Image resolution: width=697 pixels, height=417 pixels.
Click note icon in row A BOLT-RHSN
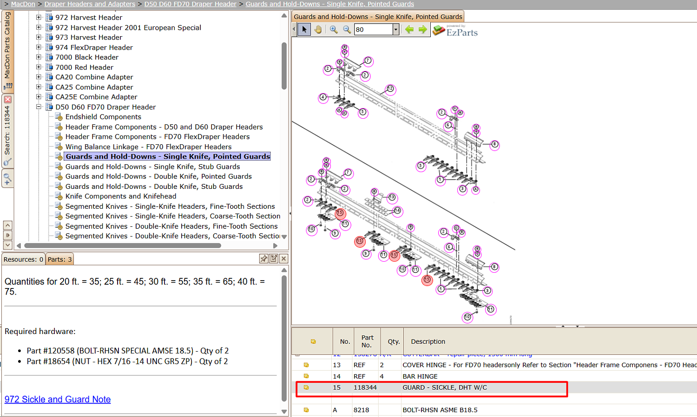pyautogui.click(x=306, y=410)
